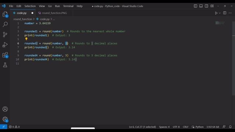This screenshot has height=132, width=235.
Task: Select language mode Python
Action: tap(199, 127)
